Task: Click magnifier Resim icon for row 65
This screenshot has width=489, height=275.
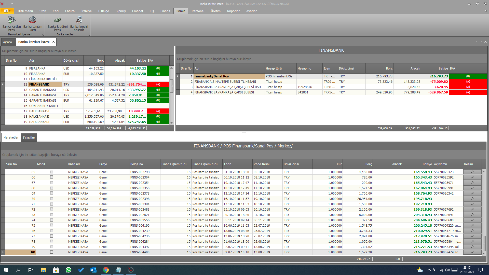Action: point(472,172)
